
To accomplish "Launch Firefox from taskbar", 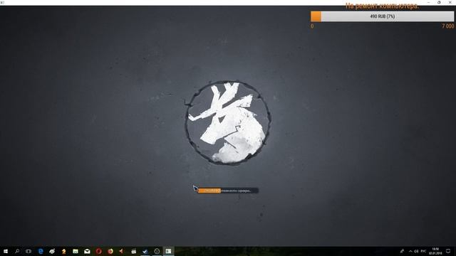I will click(x=110, y=251).
